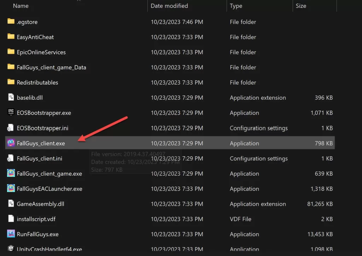Click the Redistributables folder icon
The image size is (362, 256).
coord(11,82)
